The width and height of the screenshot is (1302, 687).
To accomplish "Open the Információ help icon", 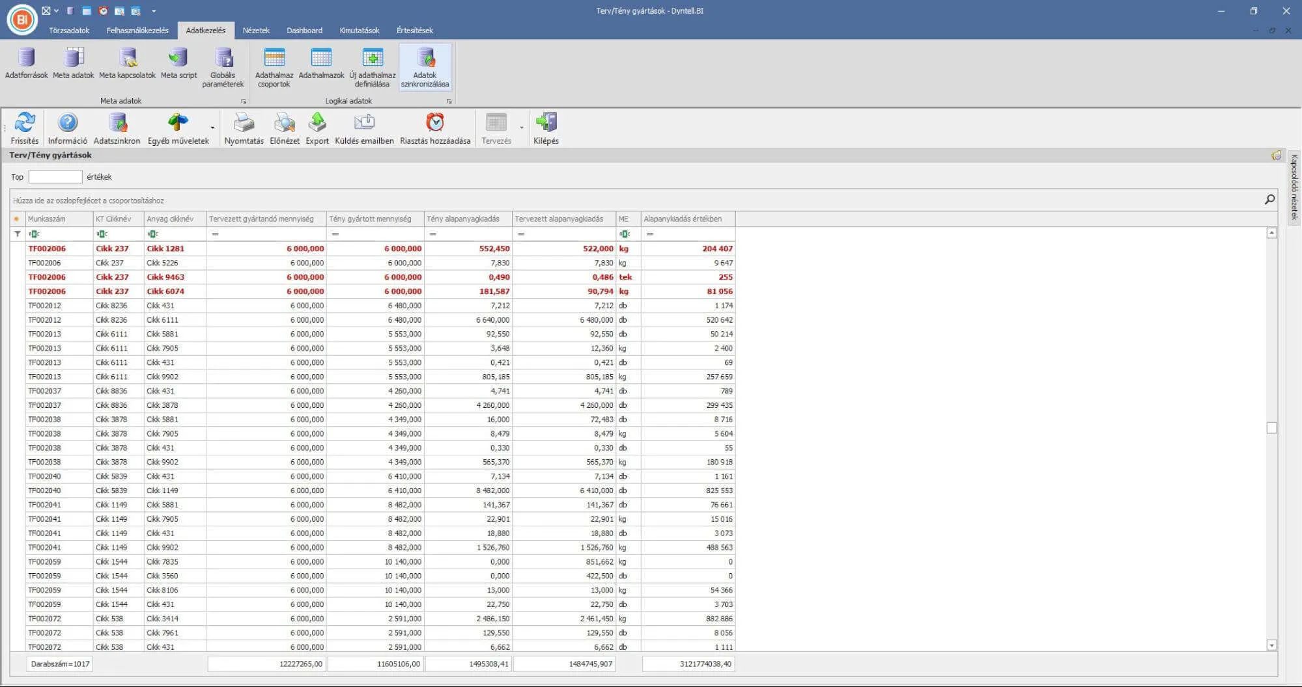I will point(67,124).
